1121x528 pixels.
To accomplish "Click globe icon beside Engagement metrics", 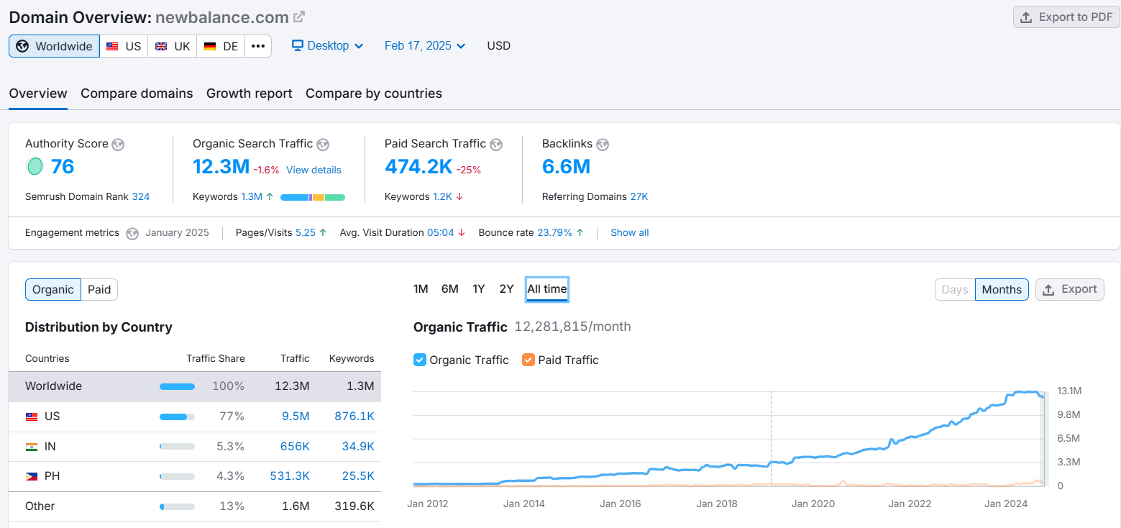I will (132, 233).
